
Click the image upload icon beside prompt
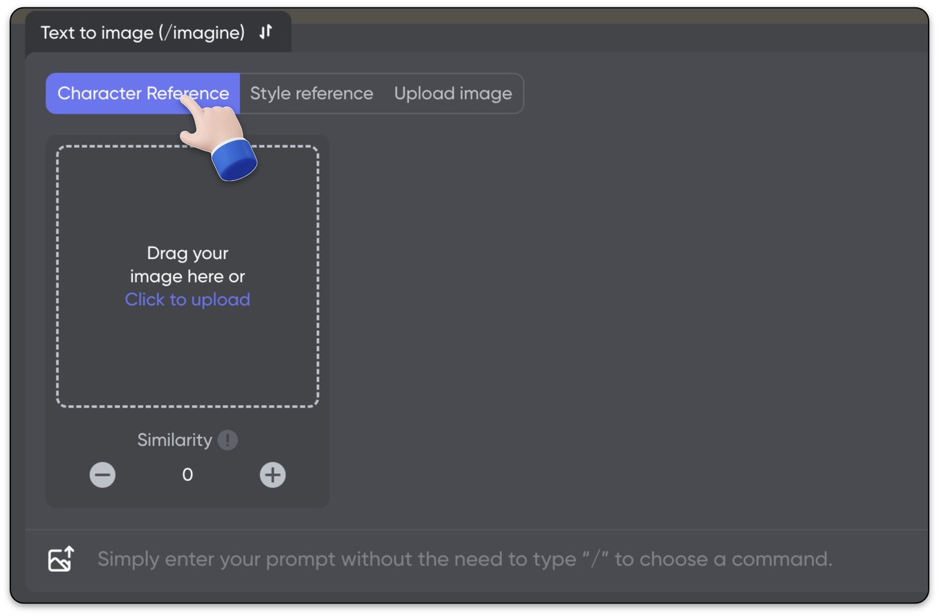click(62, 559)
